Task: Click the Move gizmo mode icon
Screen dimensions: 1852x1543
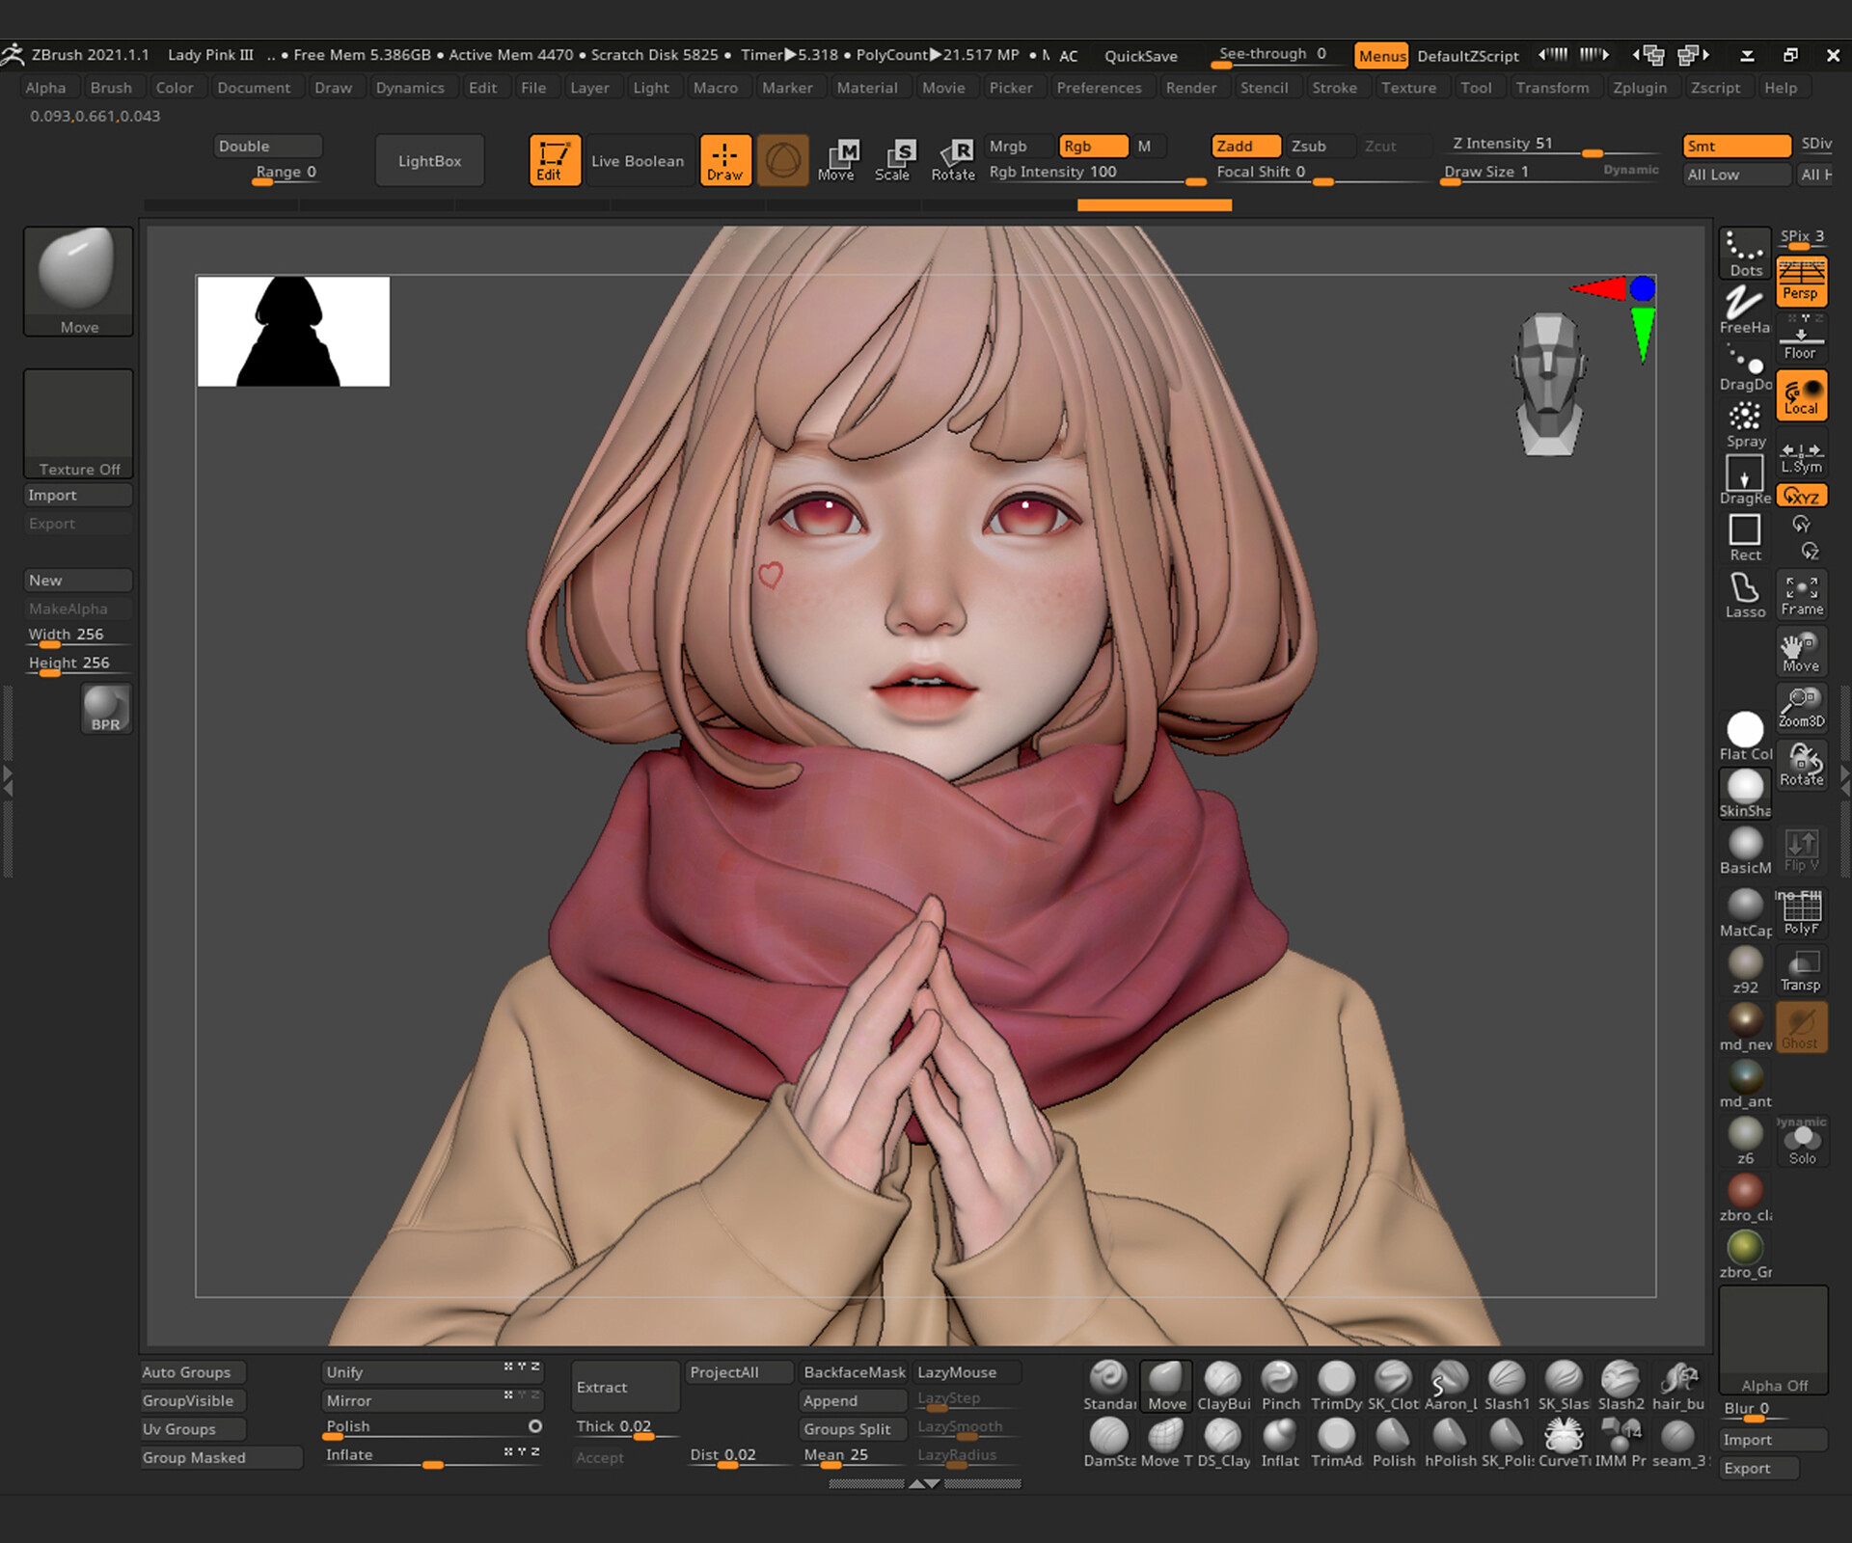Action: (x=836, y=160)
